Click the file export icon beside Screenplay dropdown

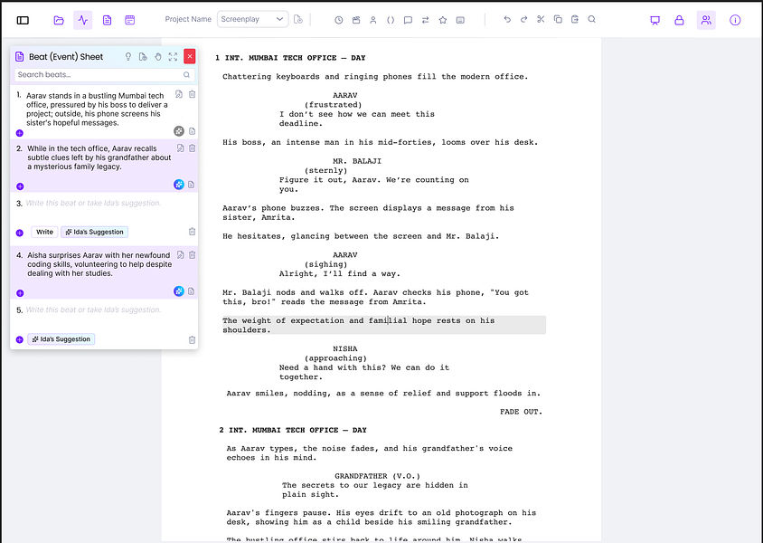[x=298, y=20]
